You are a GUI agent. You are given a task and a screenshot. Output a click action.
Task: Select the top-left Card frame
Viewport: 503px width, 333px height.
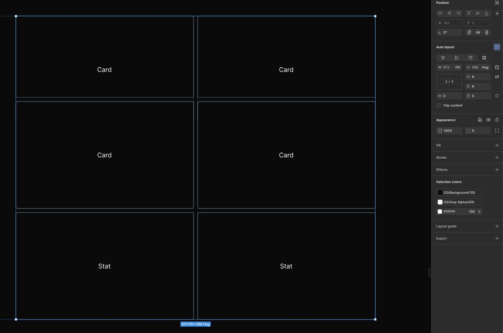pos(105,57)
